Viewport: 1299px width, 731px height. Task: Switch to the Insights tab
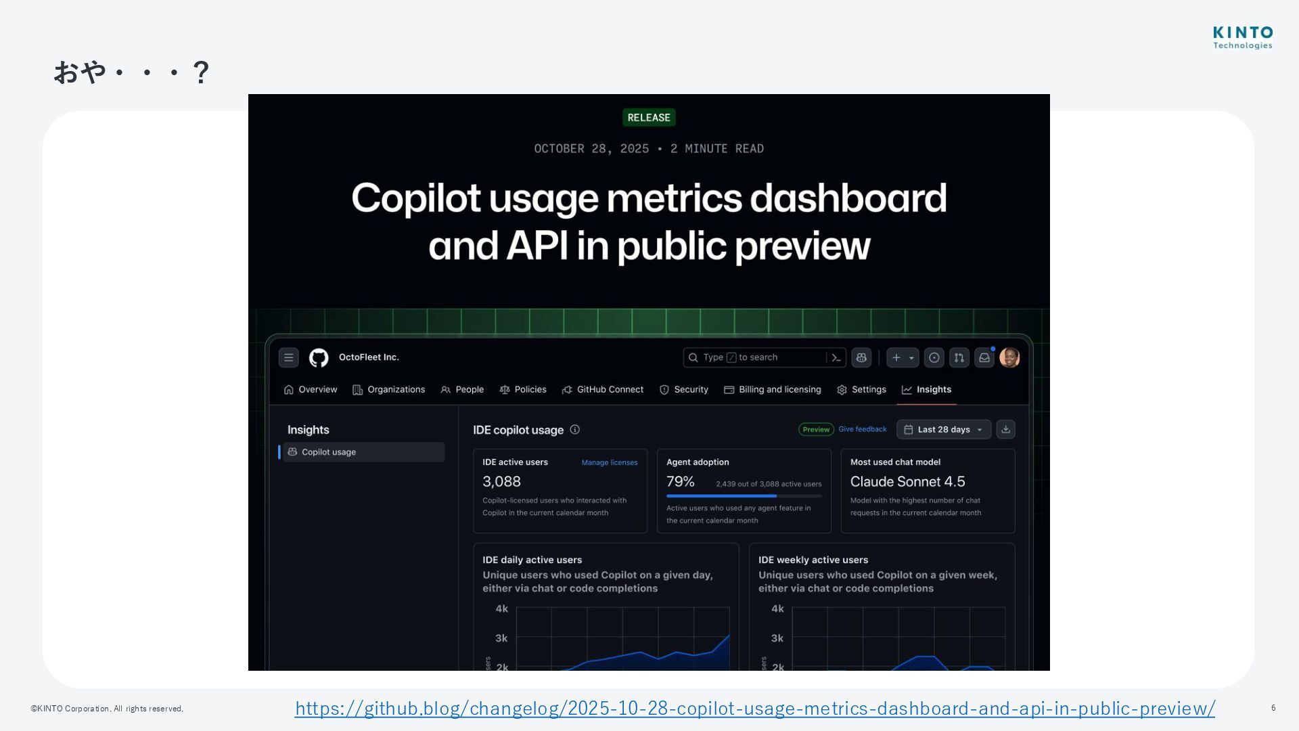[x=926, y=389]
